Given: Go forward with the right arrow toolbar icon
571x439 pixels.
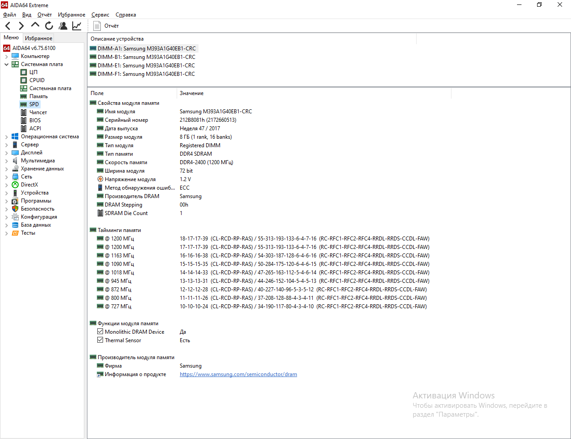Looking at the screenshot, I should 21,26.
